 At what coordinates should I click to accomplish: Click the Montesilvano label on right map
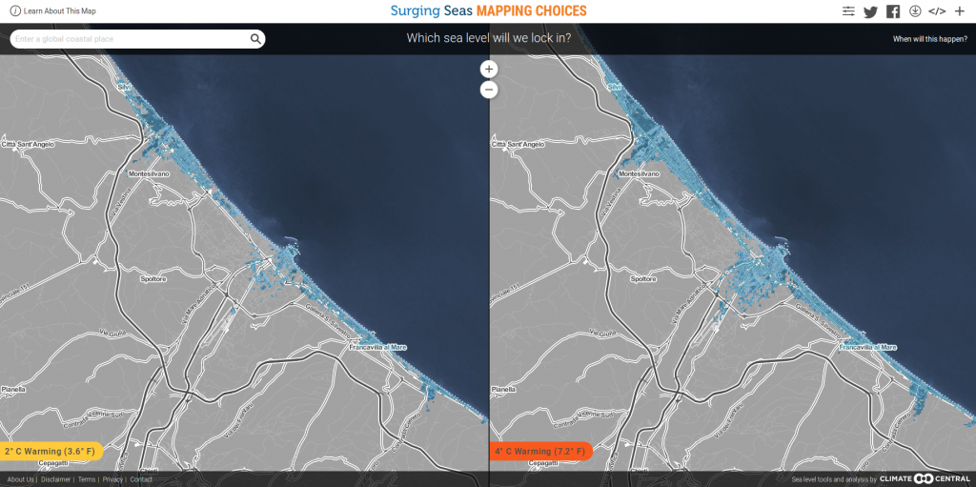[640, 174]
